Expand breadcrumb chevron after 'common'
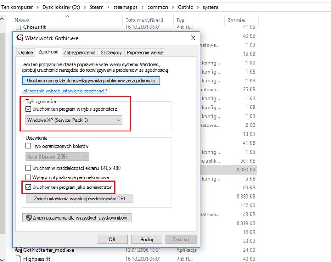Image resolution: width=331 pixels, height=262 pixels. 173,7
